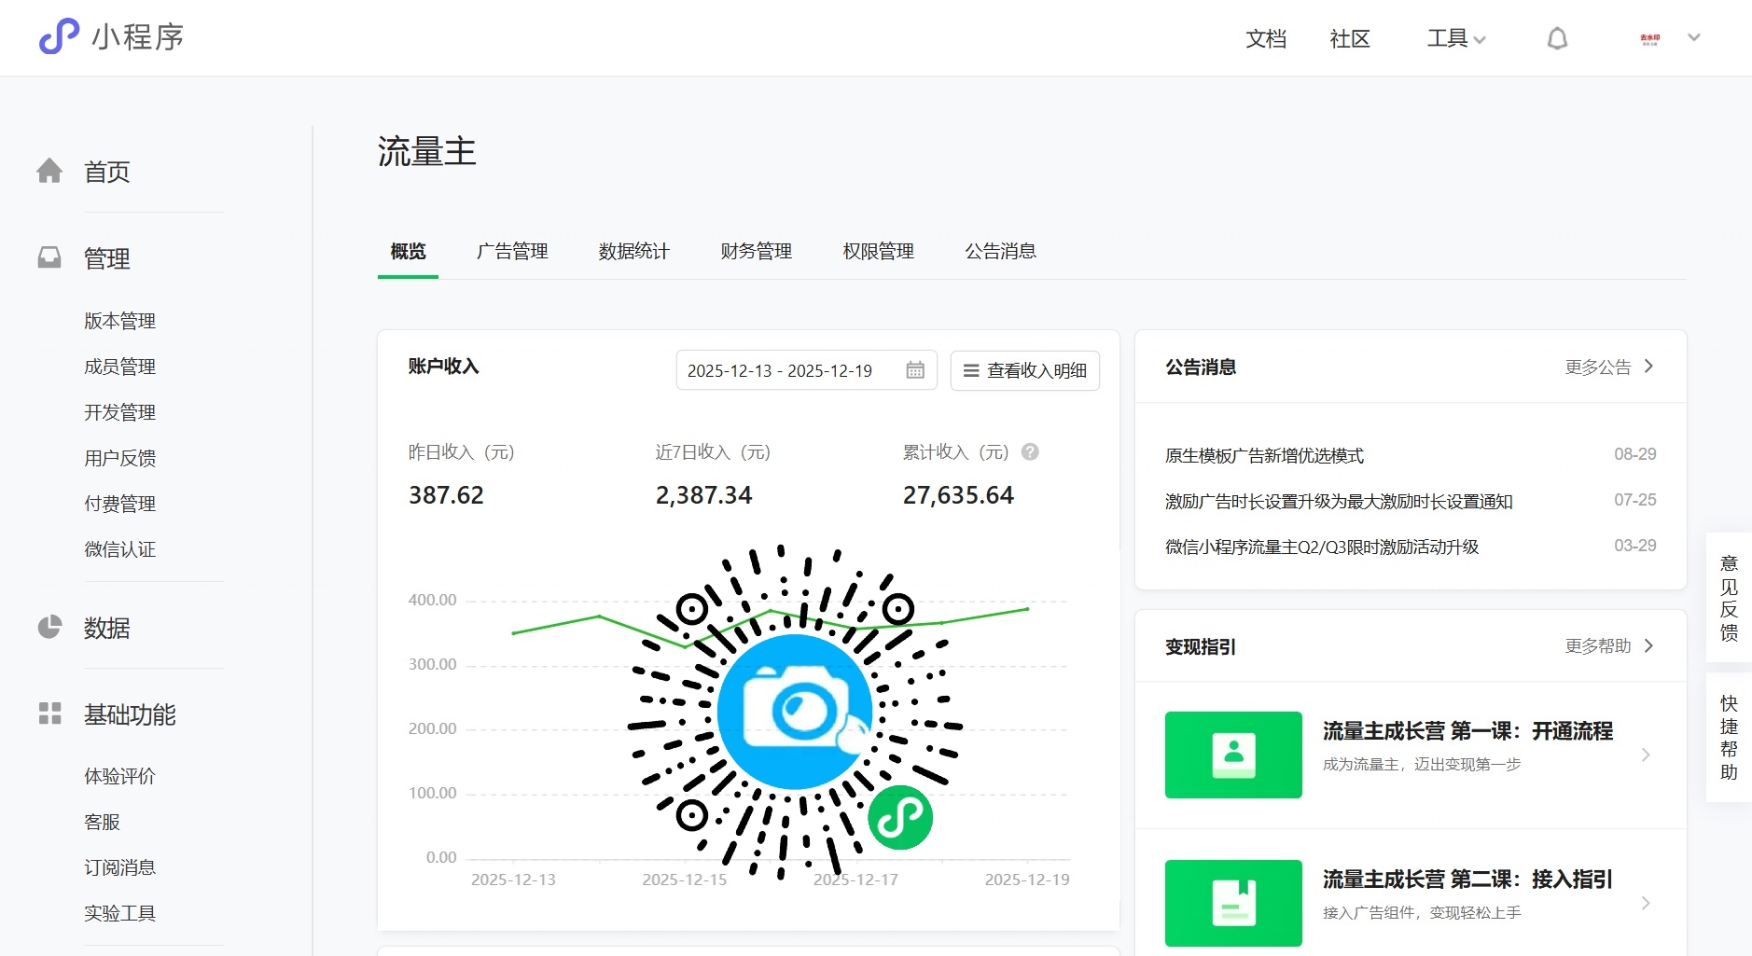
Task: Click the inbox icon beside 管理
Action: coord(49,257)
